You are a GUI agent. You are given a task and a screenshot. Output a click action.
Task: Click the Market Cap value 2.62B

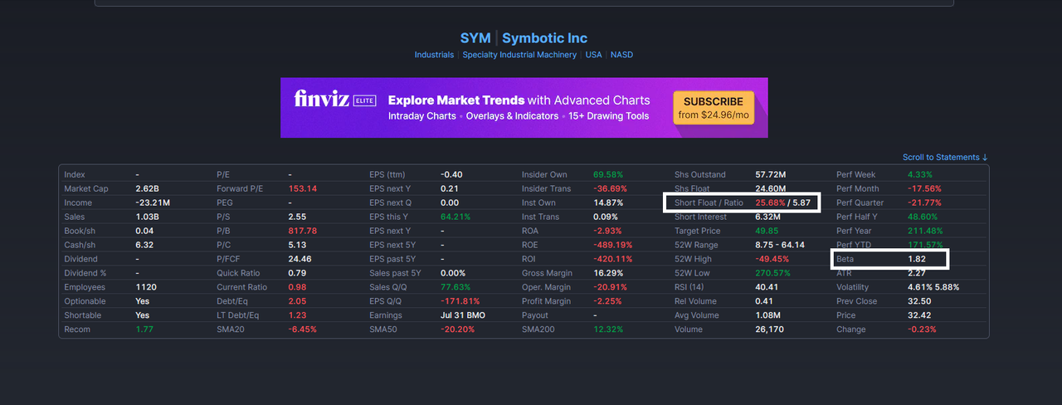click(146, 188)
